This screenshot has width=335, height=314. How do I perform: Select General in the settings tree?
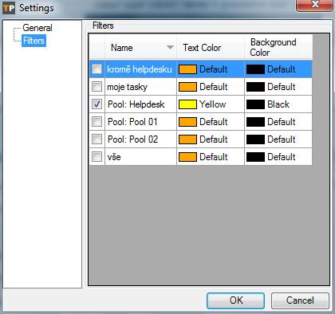[x=37, y=28]
